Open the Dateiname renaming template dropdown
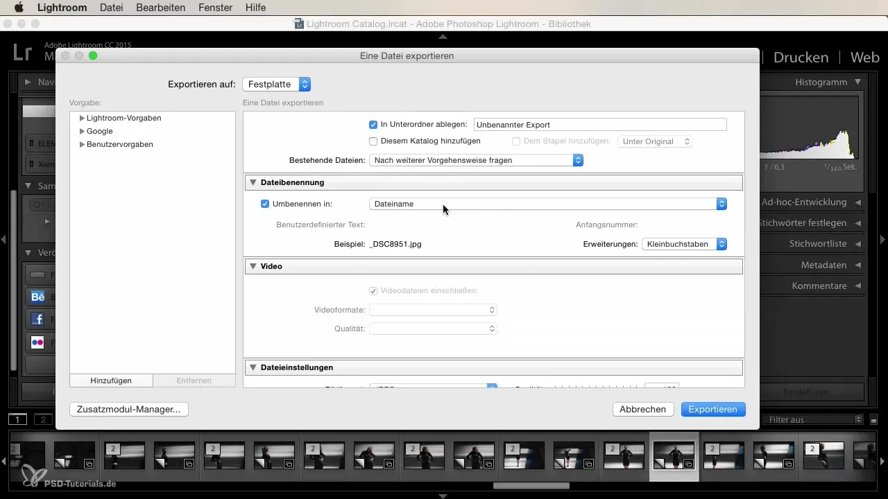 click(x=548, y=204)
